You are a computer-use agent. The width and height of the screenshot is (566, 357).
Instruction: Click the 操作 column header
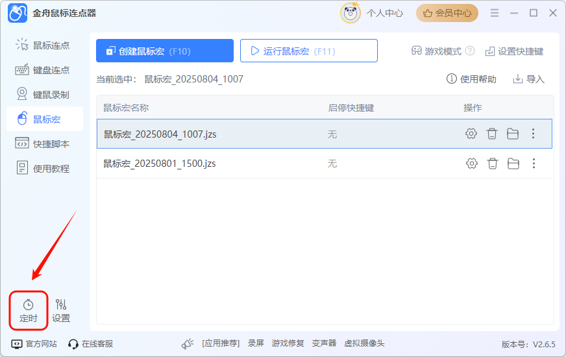coord(473,108)
